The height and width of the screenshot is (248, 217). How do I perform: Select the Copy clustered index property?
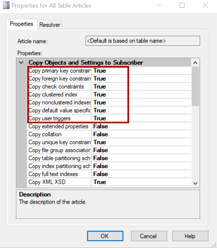[x=53, y=94]
